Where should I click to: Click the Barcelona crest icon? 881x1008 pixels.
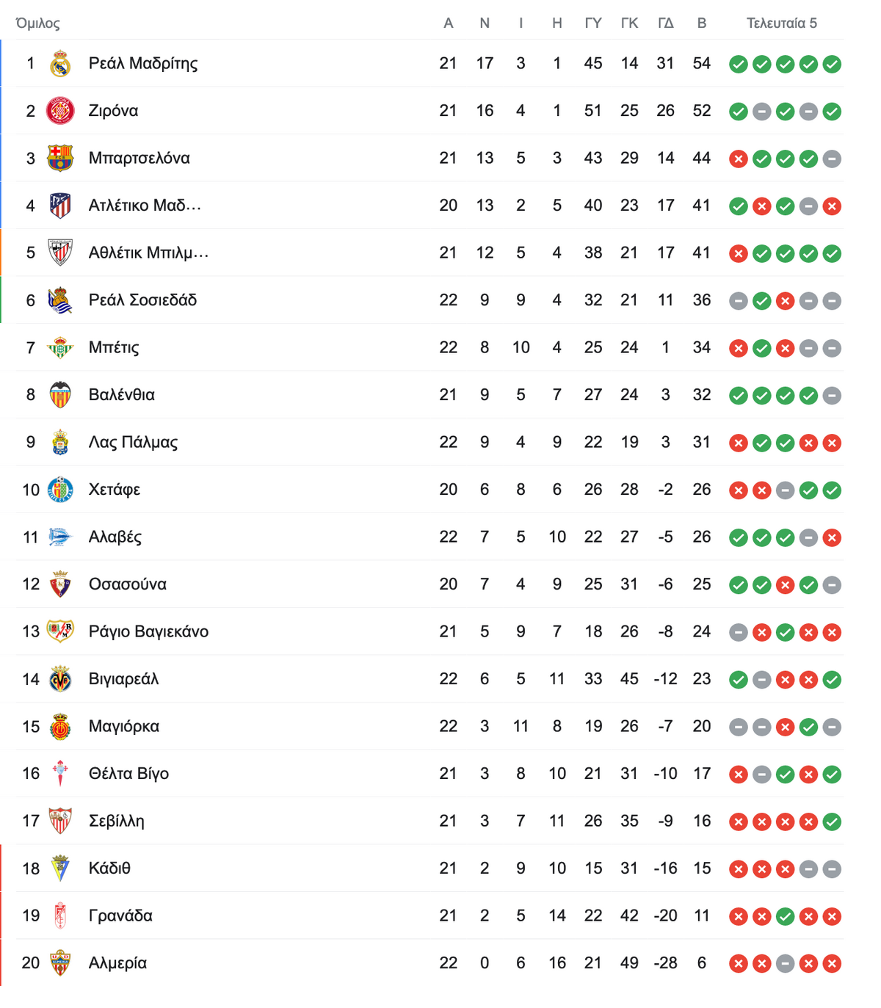60,158
